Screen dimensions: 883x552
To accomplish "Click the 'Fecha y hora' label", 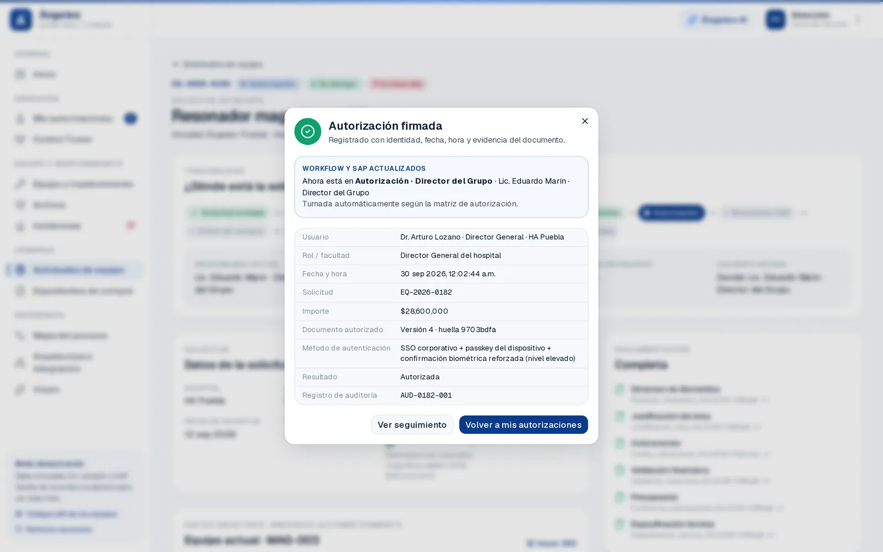I will [x=325, y=274].
